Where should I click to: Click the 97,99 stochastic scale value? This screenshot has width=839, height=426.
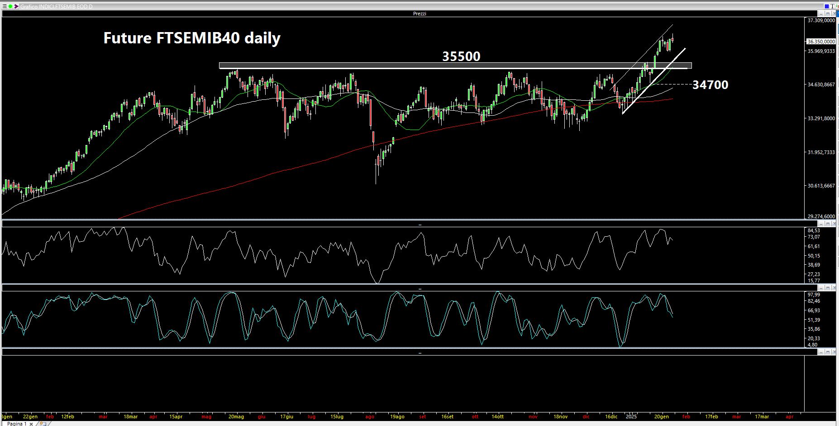(814, 295)
